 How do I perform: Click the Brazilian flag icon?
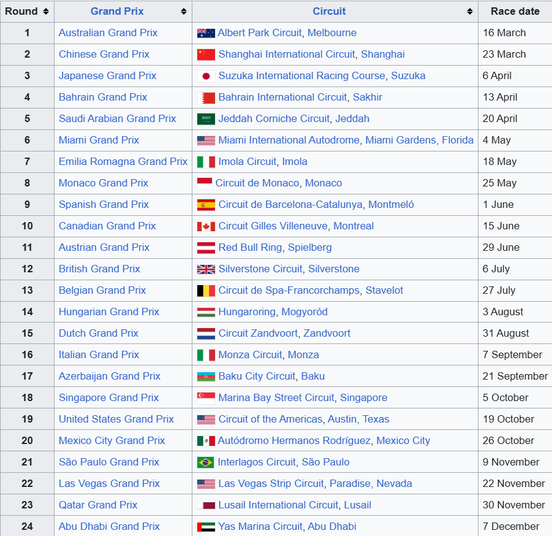pyautogui.click(x=206, y=462)
